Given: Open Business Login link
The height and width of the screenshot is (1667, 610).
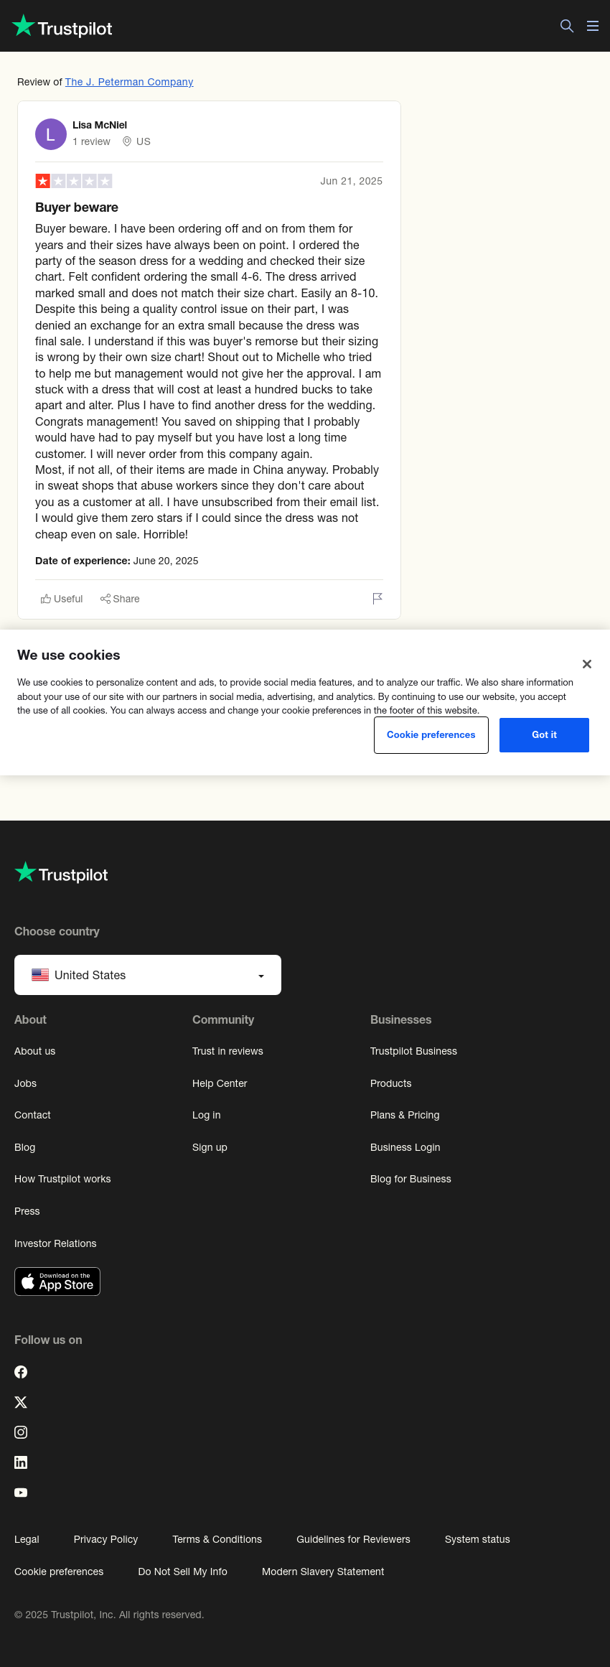Looking at the screenshot, I should (405, 1147).
